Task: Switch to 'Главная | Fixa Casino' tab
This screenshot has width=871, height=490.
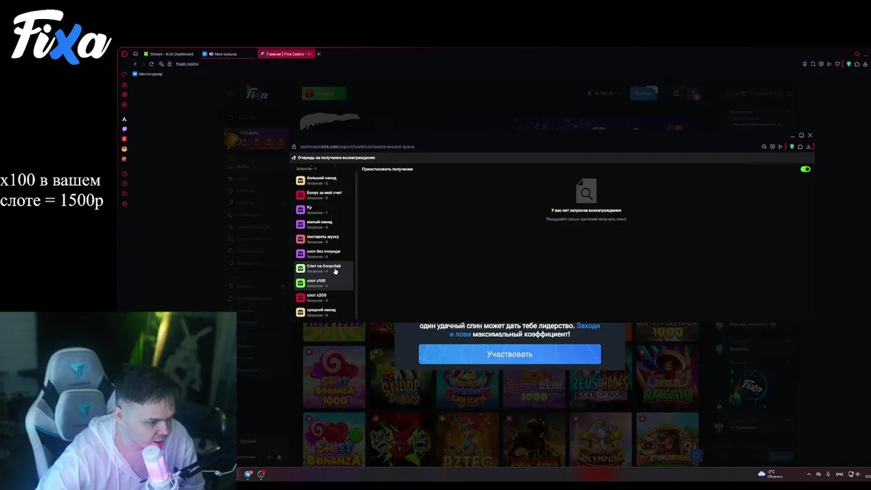Action: tap(286, 54)
